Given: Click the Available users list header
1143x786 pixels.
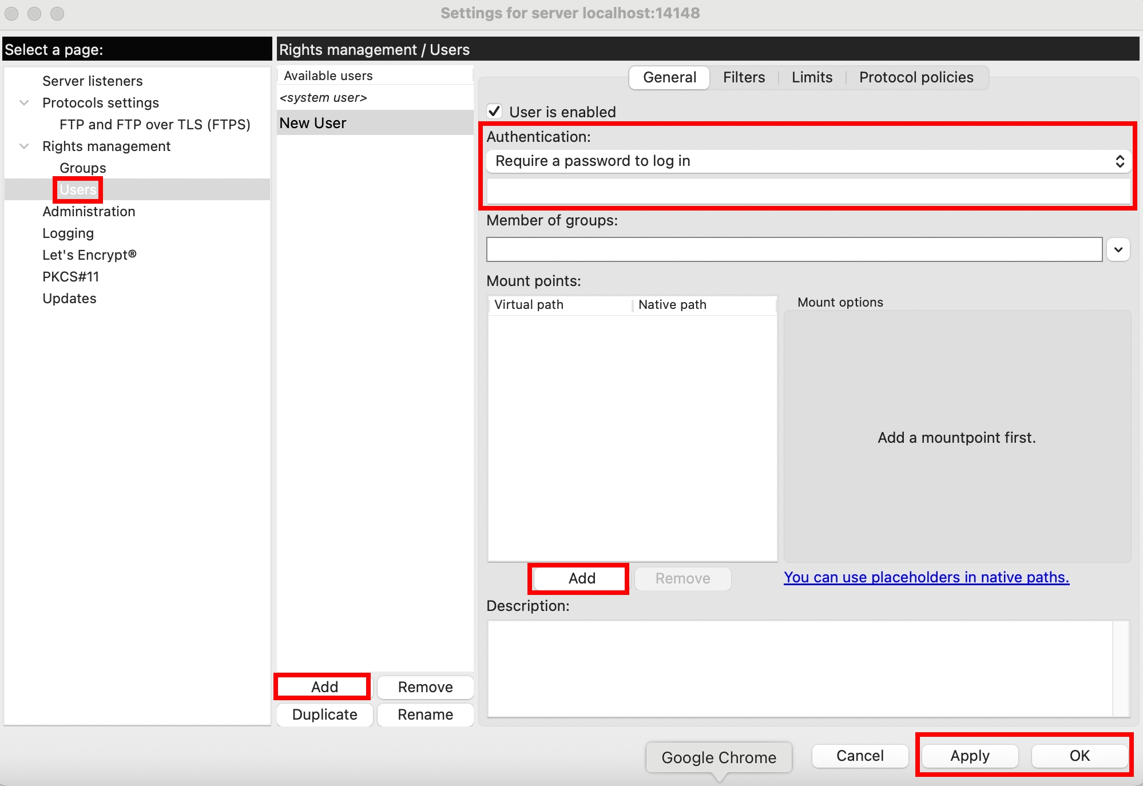Looking at the screenshot, I should [x=375, y=76].
